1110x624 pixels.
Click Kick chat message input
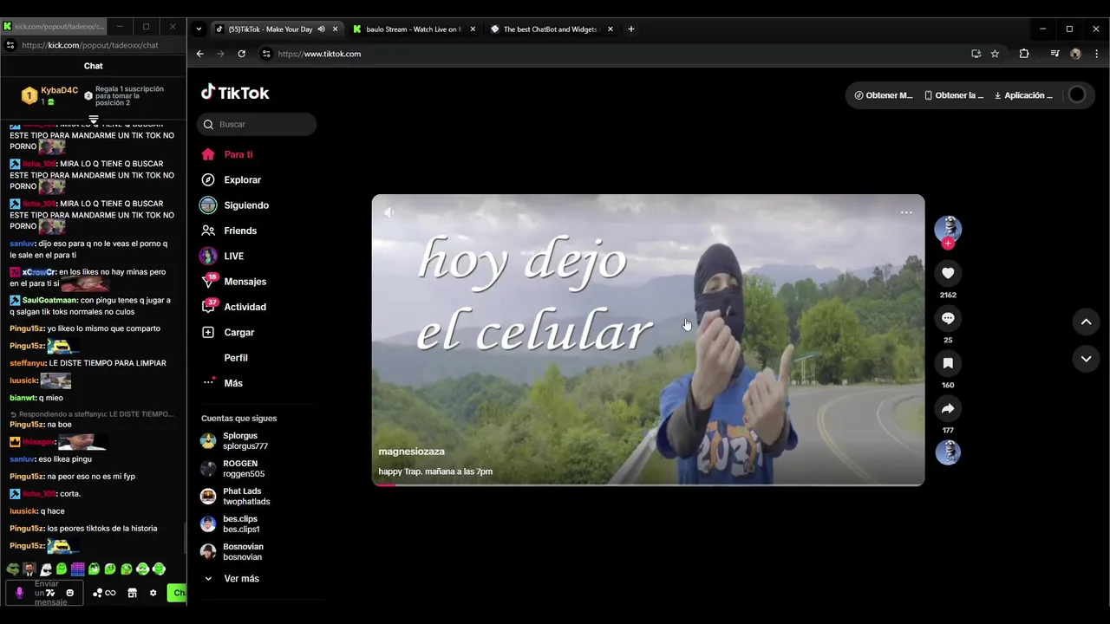point(44,593)
